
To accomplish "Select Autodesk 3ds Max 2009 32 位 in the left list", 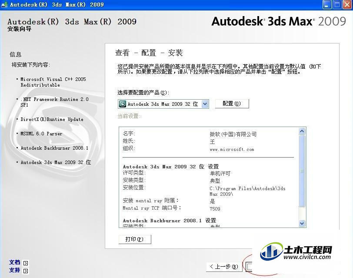I will [56, 162].
